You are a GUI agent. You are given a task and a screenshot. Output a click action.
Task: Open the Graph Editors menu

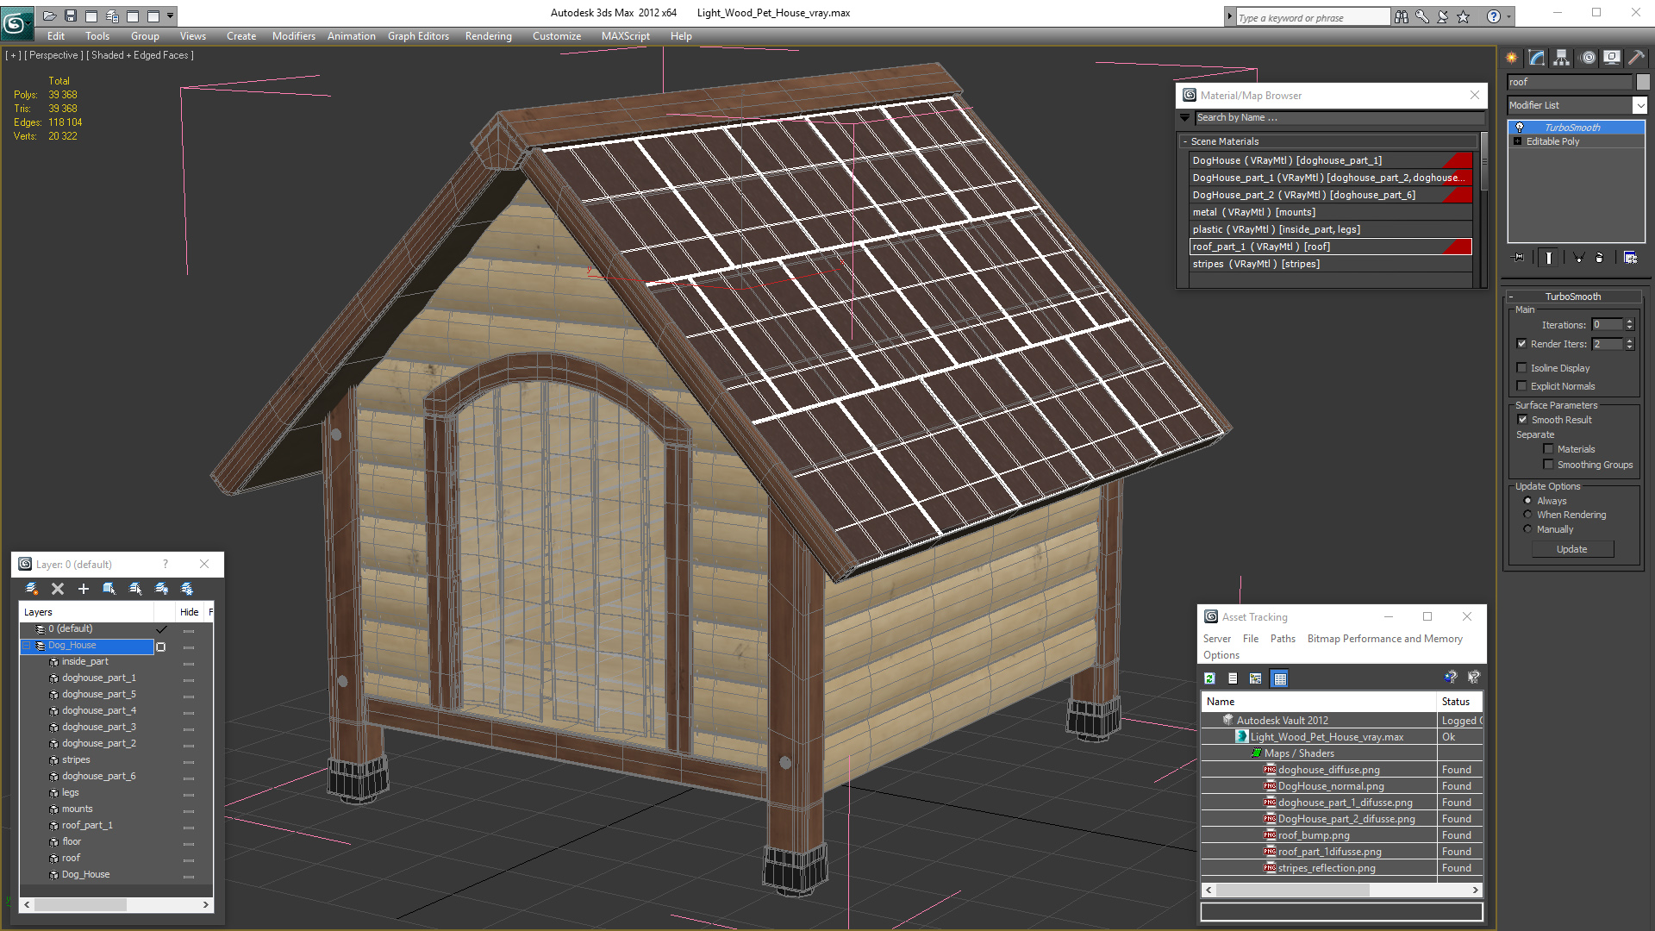pyautogui.click(x=418, y=36)
